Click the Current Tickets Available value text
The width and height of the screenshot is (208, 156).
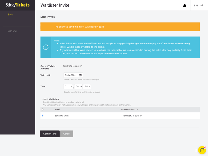[x=73, y=66]
